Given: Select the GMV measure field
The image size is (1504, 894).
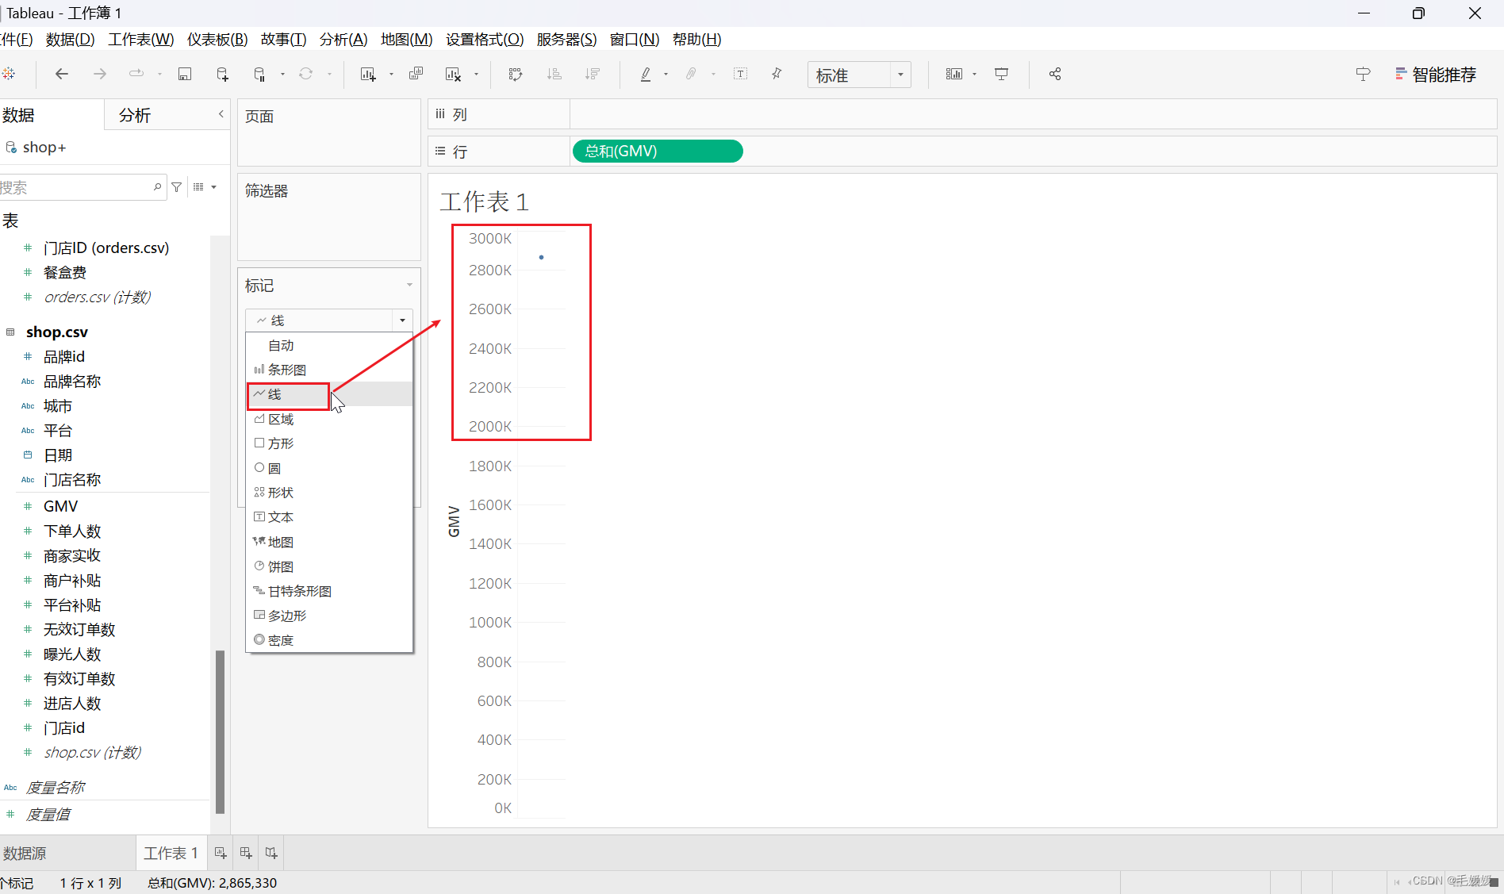Looking at the screenshot, I should [x=60, y=506].
